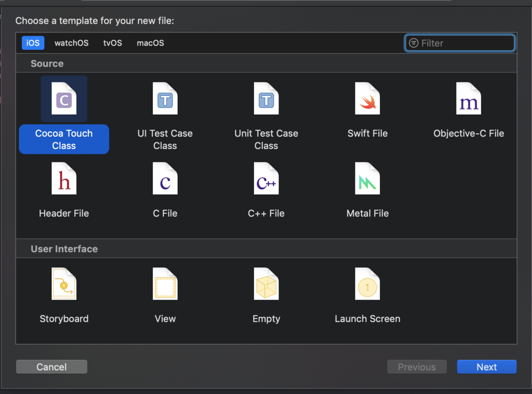The height and width of the screenshot is (394, 532).
Task: Pick the Empty interface template icon
Action: (x=267, y=284)
